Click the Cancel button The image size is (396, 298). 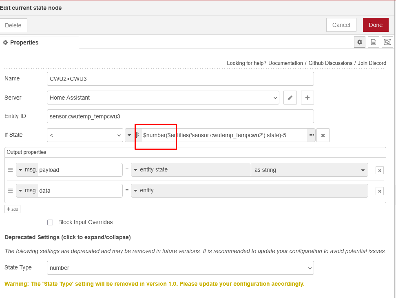point(341,25)
